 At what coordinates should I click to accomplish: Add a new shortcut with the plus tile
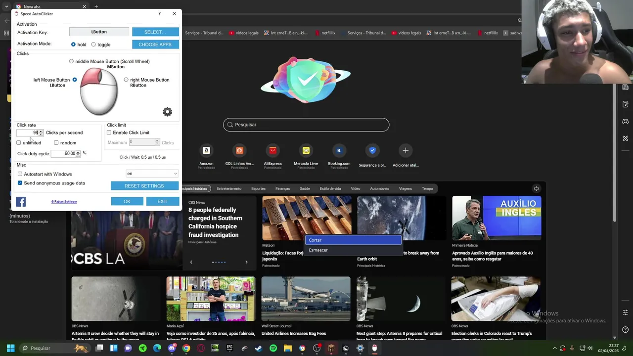pyautogui.click(x=406, y=150)
